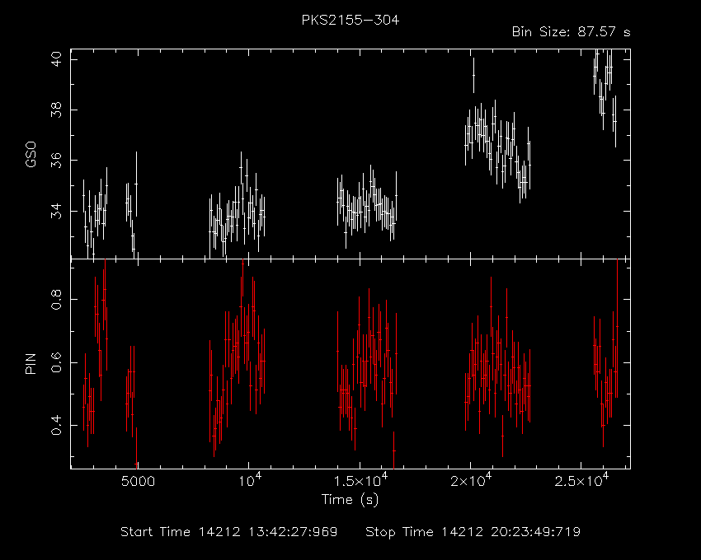Viewport: 701px width, 560px height.
Task: Click the 2.5×10^4 x-axis tick label
Action: tap(581, 479)
